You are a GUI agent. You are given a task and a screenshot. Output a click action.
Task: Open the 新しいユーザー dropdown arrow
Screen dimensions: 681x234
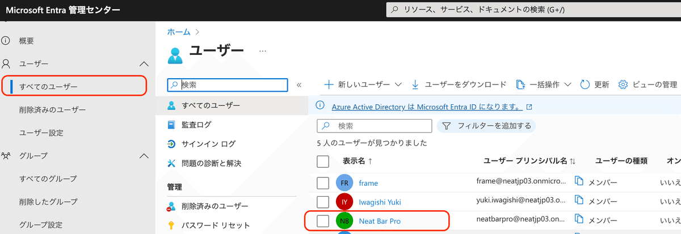point(398,85)
